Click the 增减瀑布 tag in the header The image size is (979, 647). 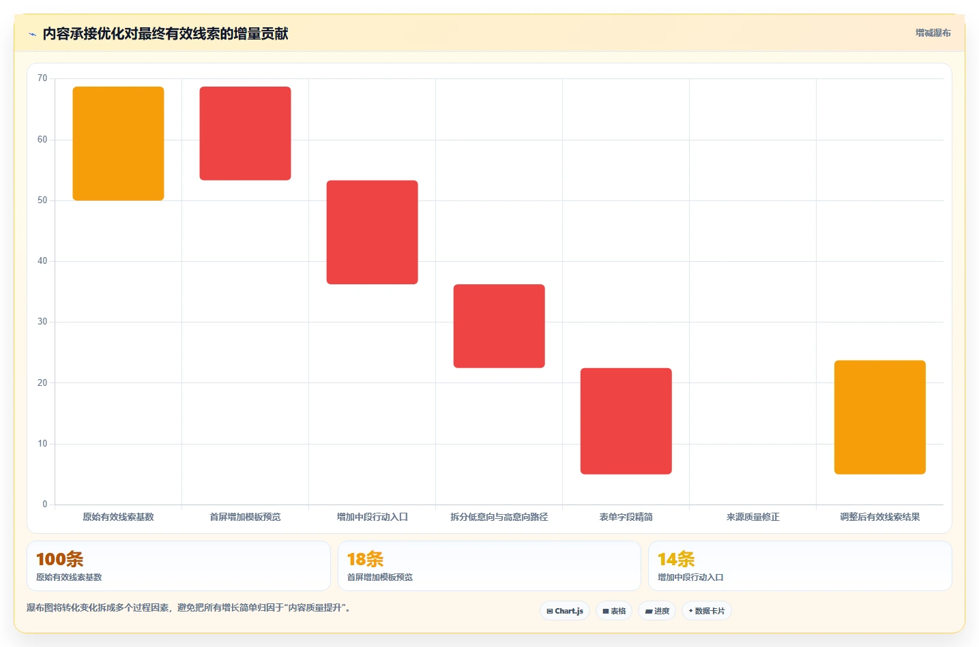(933, 33)
